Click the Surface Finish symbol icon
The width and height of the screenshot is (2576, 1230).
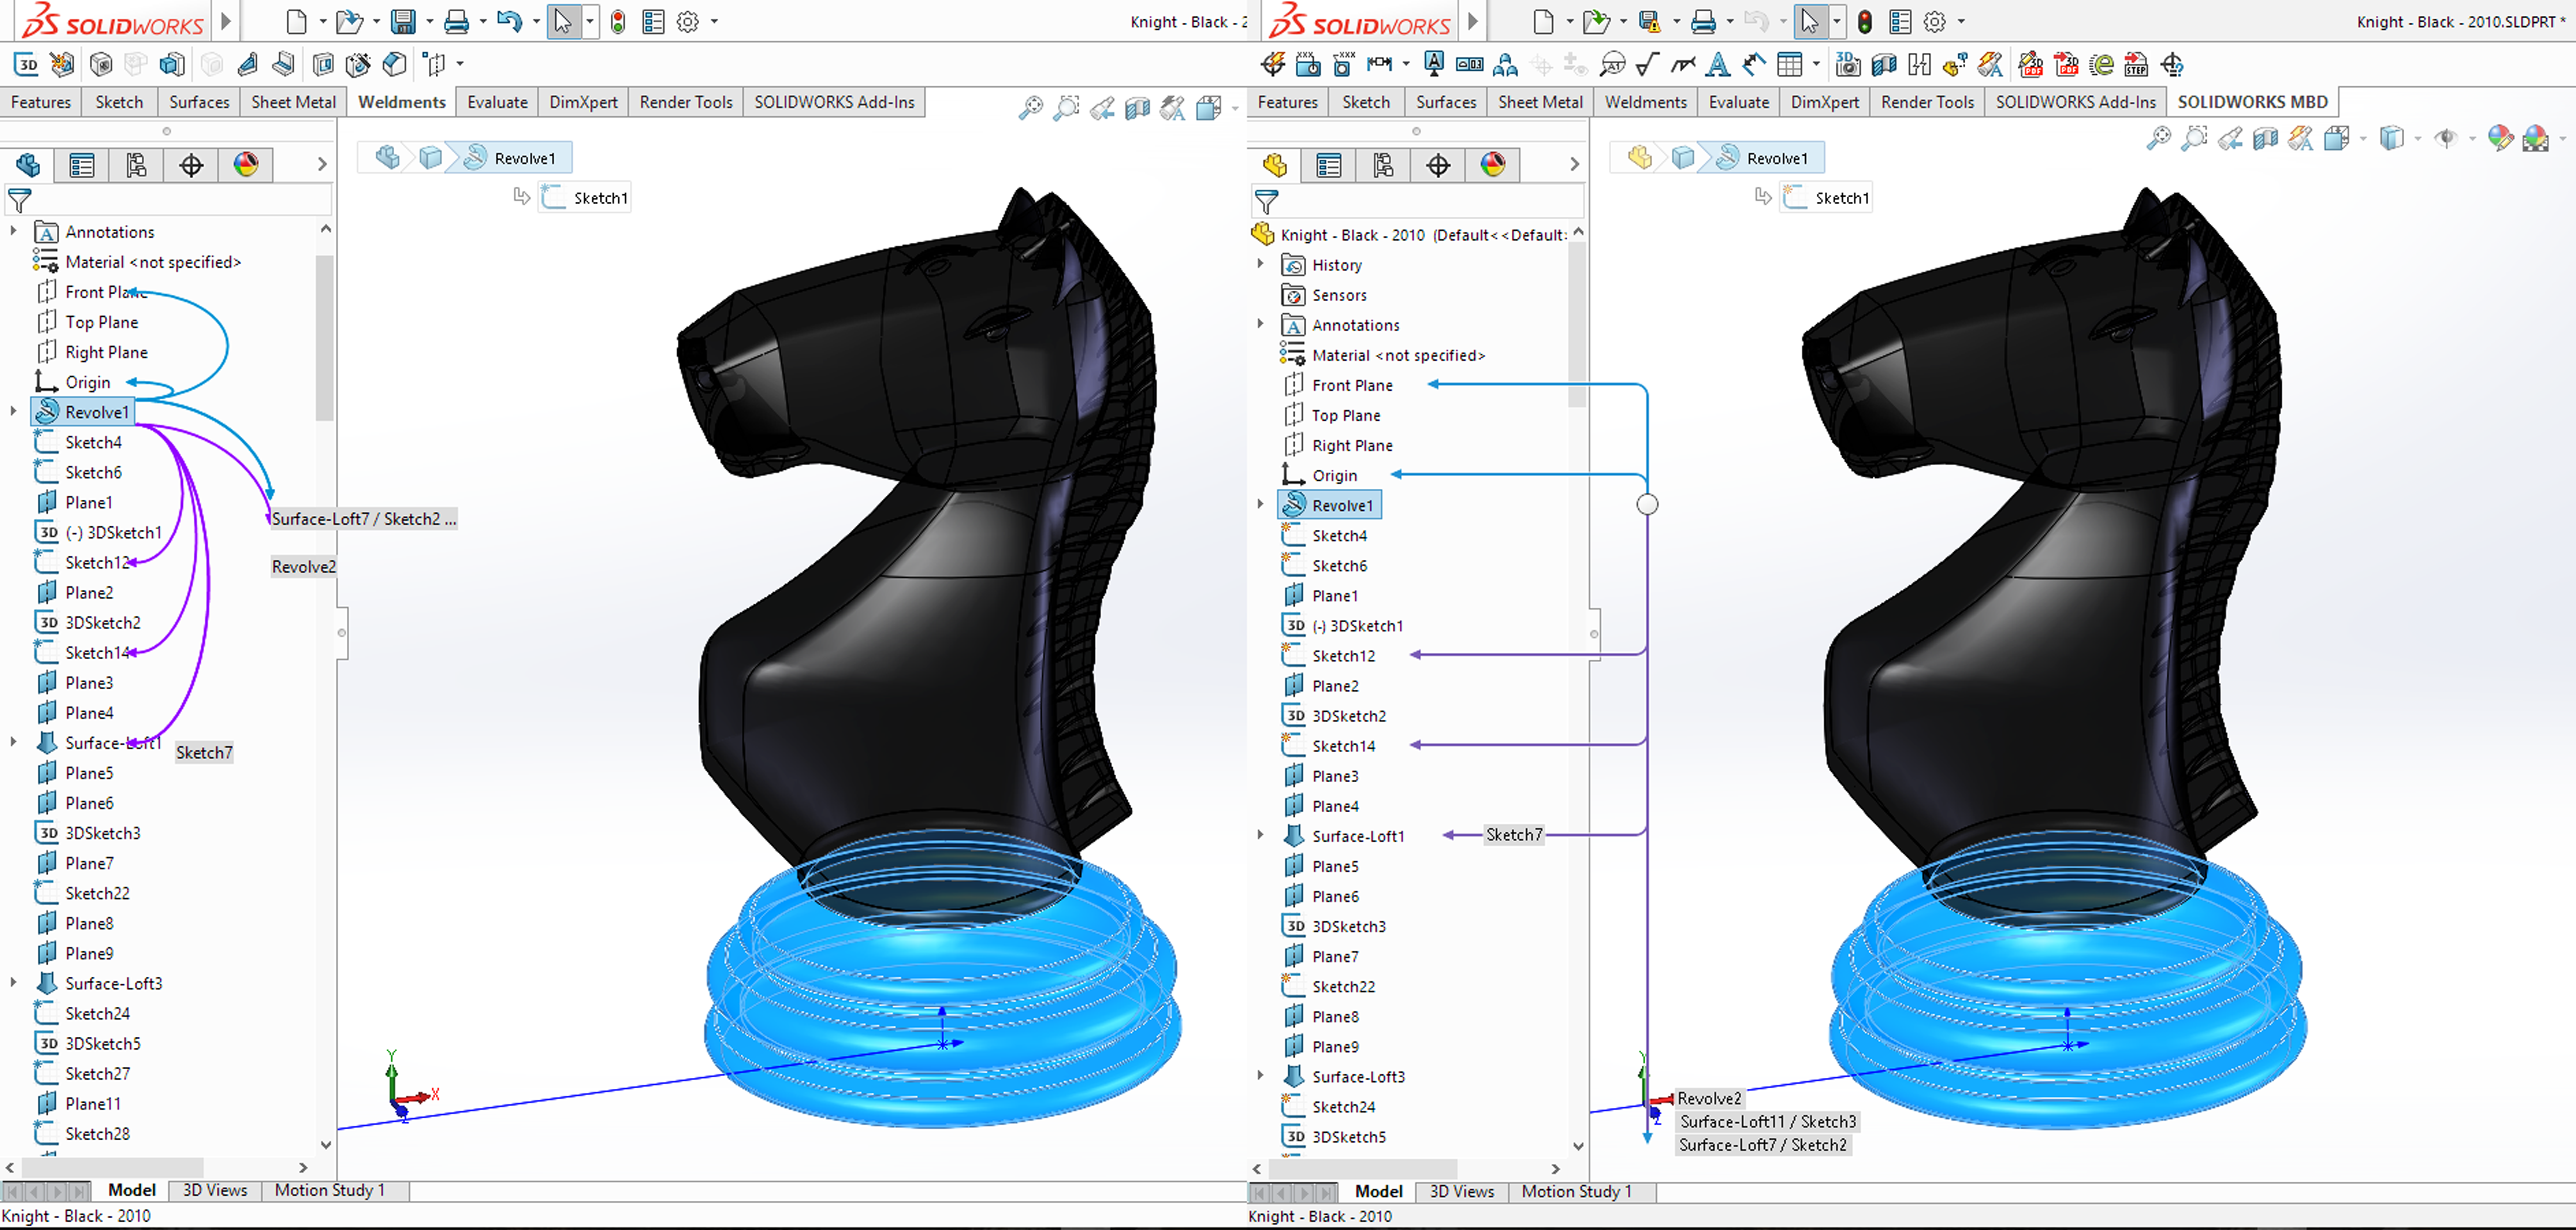1648,65
